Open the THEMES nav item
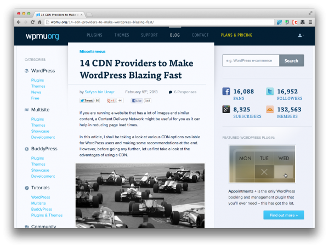The width and height of the screenshot is (329, 248). (122, 35)
